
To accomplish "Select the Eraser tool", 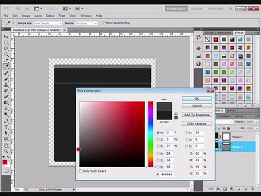I will (6, 96).
